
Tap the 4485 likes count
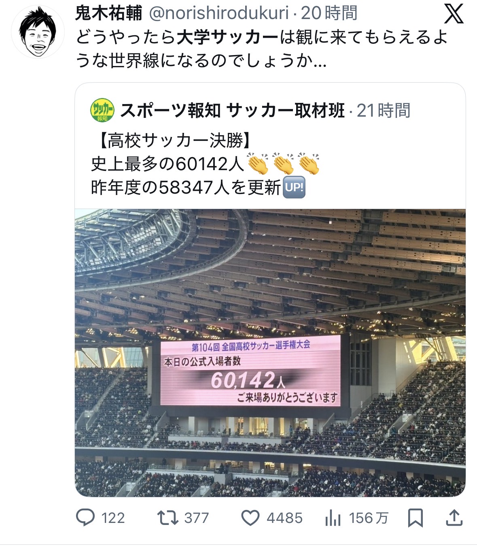pyautogui.click(x=284, y=518)
